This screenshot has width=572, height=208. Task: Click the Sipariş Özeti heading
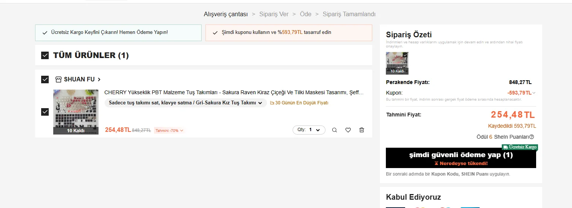coord(409,35)
